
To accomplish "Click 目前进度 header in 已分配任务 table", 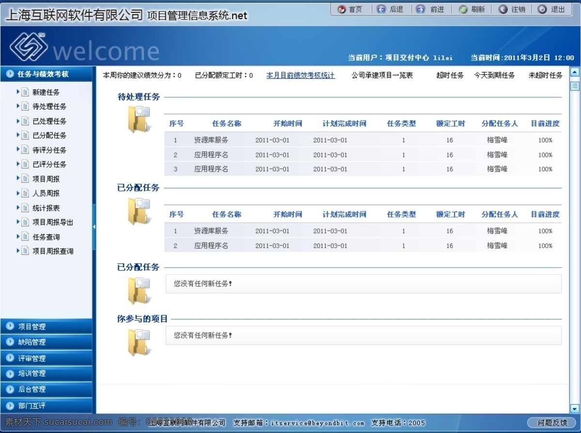I will 545,214.
